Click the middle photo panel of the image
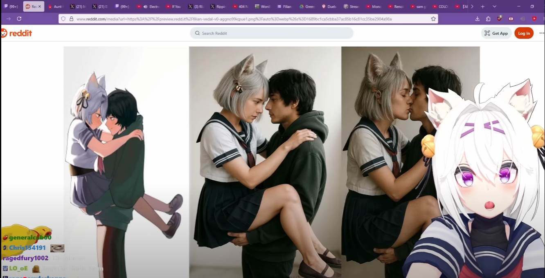Screen dimensions: 545x278 265,162
